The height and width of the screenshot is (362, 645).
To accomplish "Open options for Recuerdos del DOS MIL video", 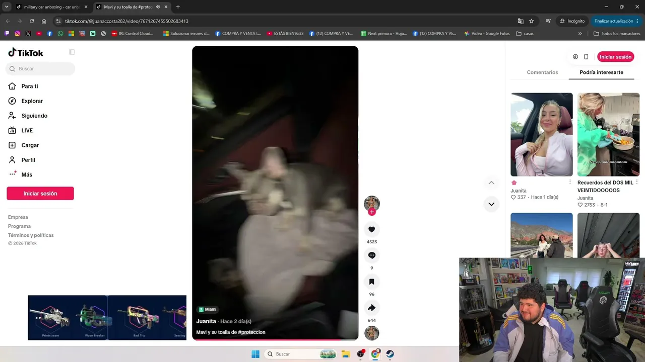I will (637, 182).
